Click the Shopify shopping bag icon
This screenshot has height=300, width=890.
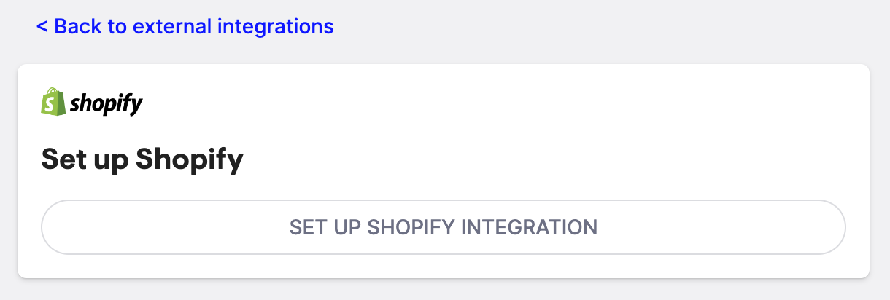coord(53,102)
